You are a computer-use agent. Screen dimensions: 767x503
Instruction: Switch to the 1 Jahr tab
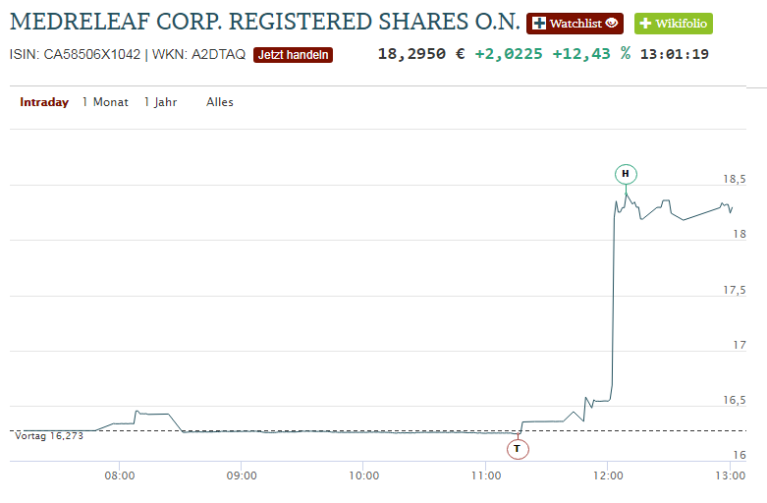tap(160, 102)
